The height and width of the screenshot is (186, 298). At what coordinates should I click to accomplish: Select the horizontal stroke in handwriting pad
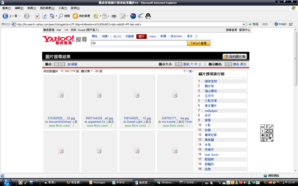point(263,127)
